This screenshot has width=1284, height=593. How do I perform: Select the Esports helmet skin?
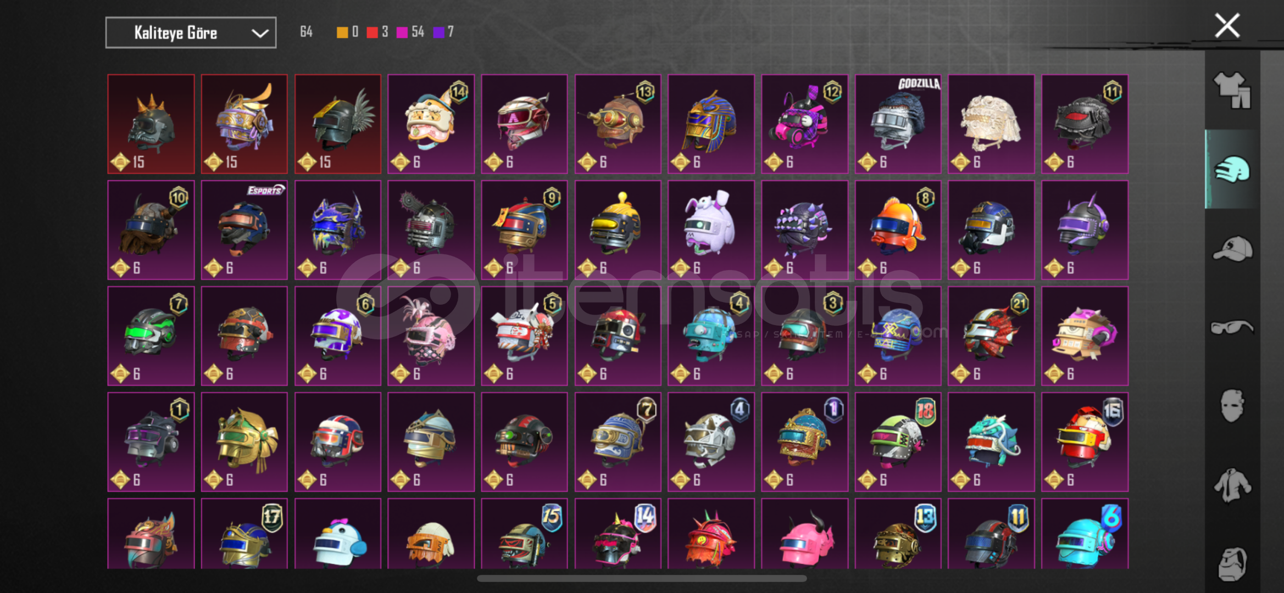244,230
